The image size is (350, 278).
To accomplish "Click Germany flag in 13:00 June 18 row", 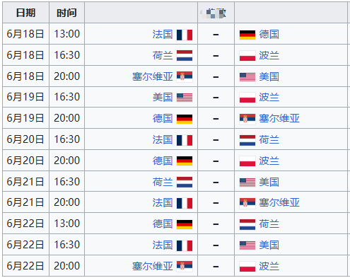I will click(x=247, y=35).
